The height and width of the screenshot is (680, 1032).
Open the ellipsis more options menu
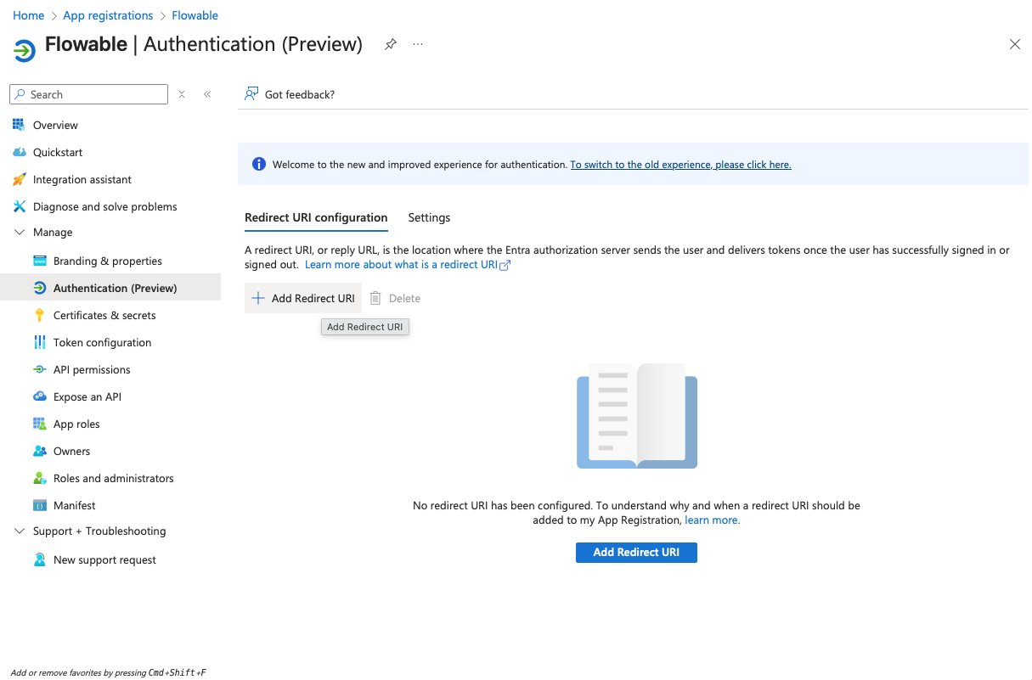click(x=418, y=44)
